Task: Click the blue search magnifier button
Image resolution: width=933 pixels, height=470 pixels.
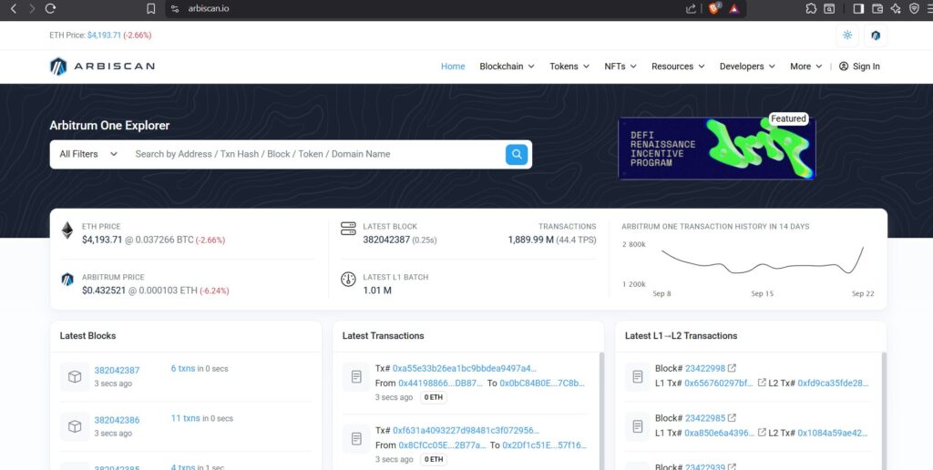Action: point(517,154)
